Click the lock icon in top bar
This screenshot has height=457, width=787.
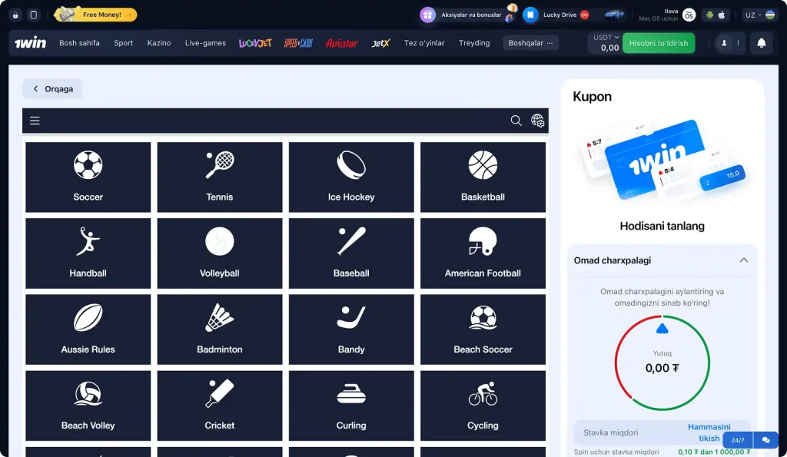(x=15, y=15)
